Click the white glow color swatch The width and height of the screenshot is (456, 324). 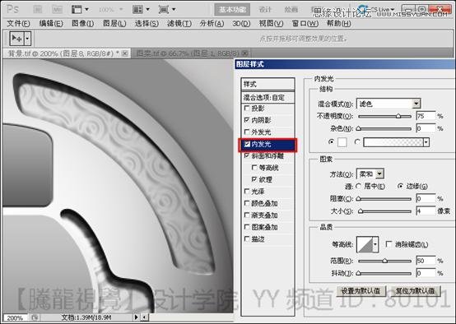point(342,142)
